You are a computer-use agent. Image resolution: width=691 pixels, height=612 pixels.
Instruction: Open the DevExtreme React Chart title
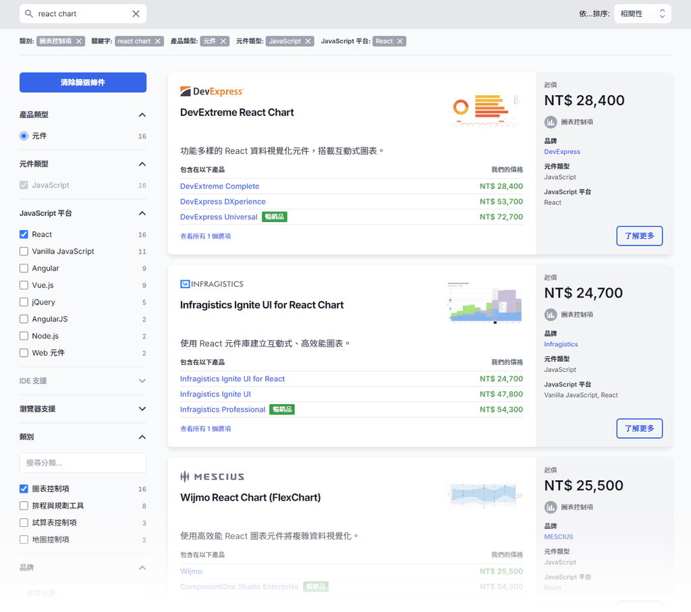point(237,113)
